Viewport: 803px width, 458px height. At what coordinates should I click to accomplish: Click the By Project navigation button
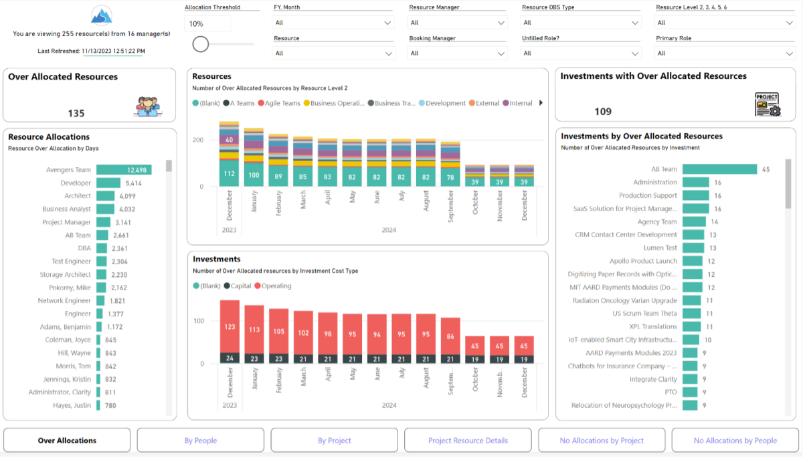334,440
